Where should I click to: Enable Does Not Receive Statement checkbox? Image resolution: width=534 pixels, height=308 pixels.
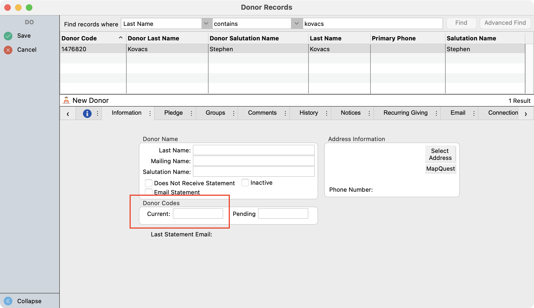(x=149, y=183)
